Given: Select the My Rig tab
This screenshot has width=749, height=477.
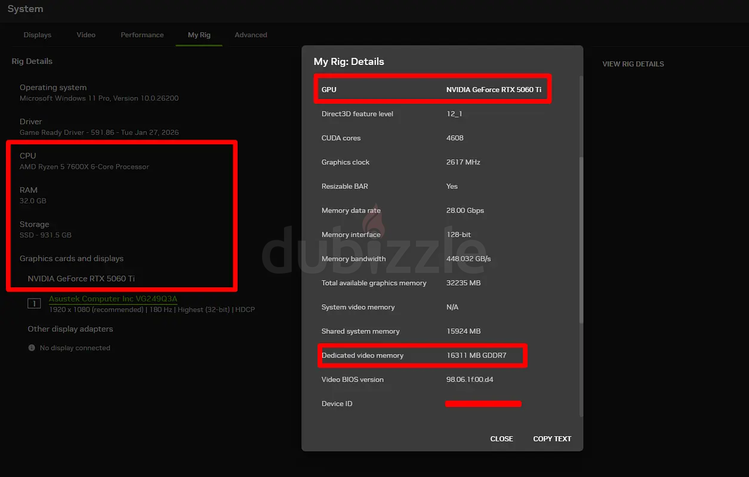Looking at the screenshot, I should point(199,35).
